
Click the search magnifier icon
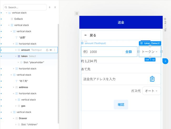6,7
